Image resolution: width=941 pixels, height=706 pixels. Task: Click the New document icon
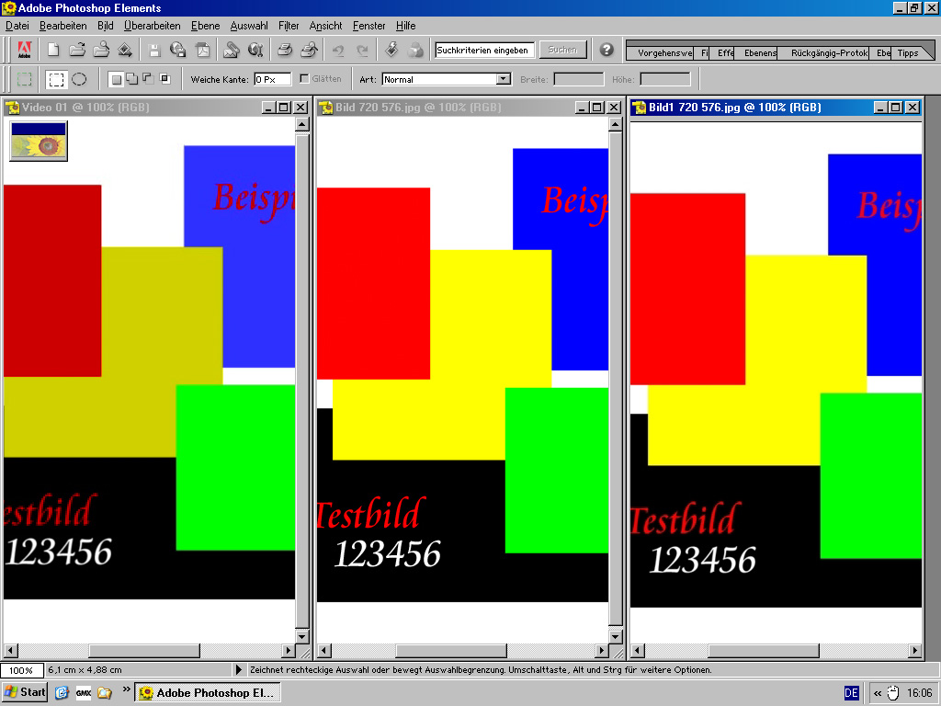coord(54,50)
